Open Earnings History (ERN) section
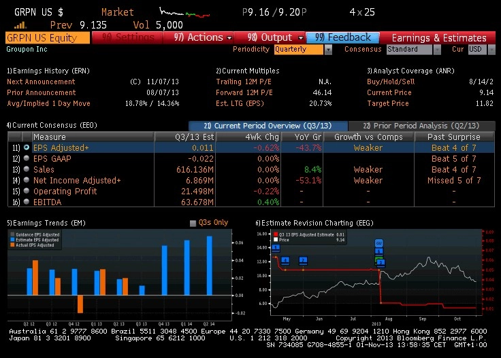 [48, 71]
